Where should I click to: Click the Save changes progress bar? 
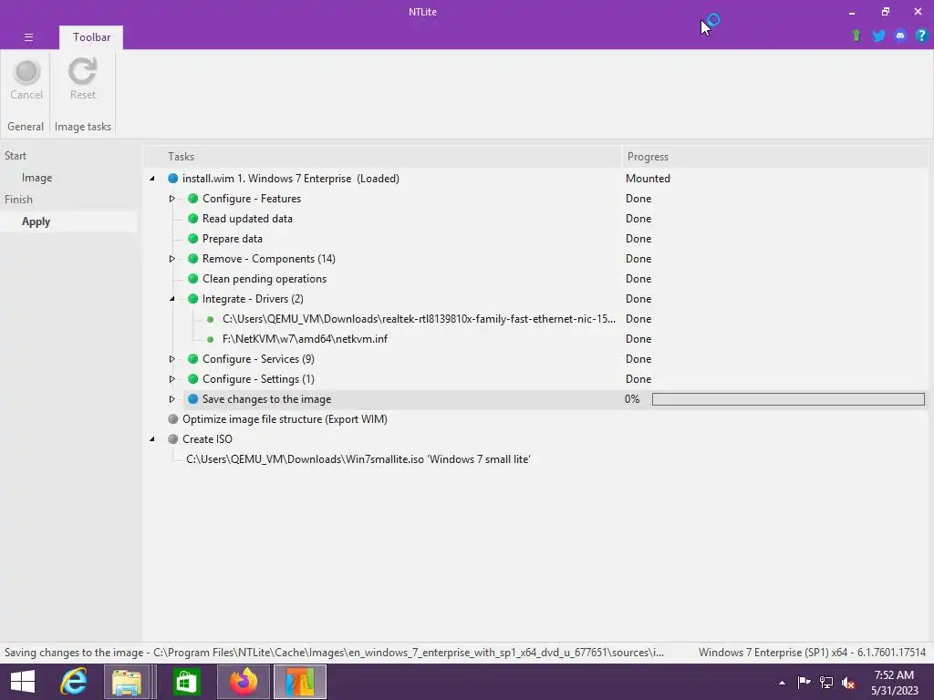point(788,399)
